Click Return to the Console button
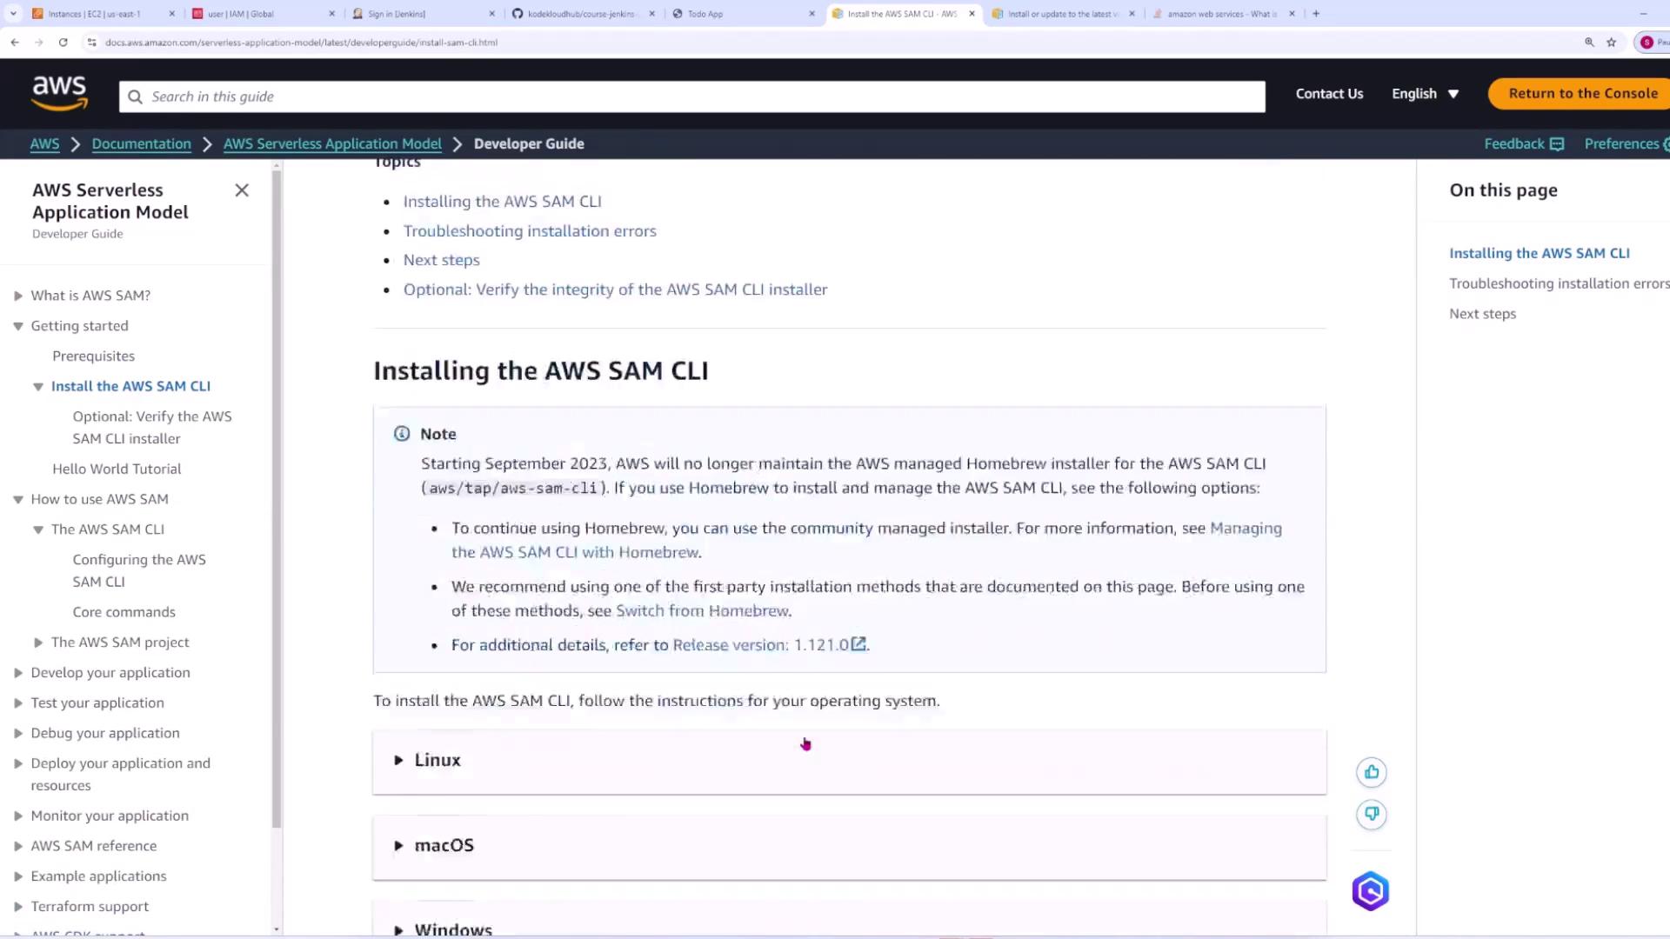Image resolution: width=1670 pixels, height=939 pixels. click(1582, 94)
